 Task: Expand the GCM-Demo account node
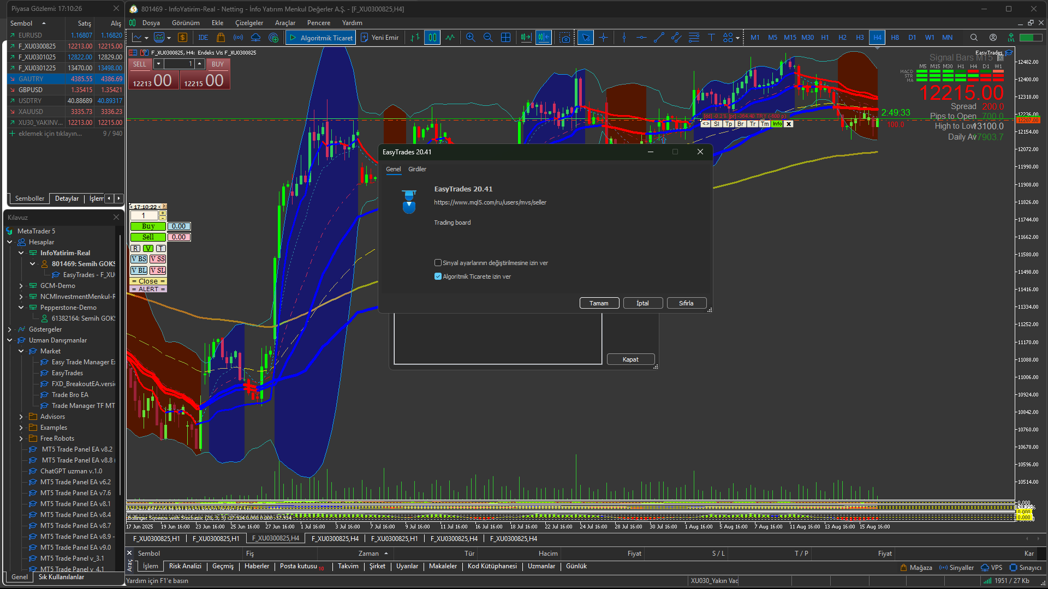coord(21,286)
